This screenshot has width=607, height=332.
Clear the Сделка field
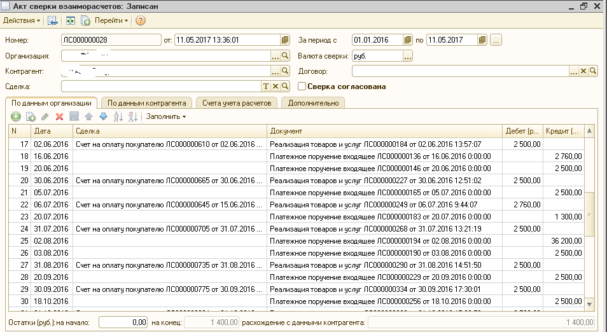tap(276, 86)
